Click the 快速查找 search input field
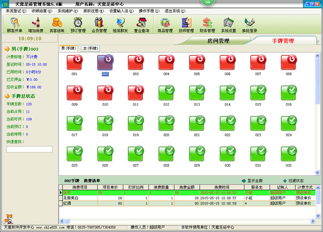The height and width of the screenshot is (232, 323). (x=29, y=149)
